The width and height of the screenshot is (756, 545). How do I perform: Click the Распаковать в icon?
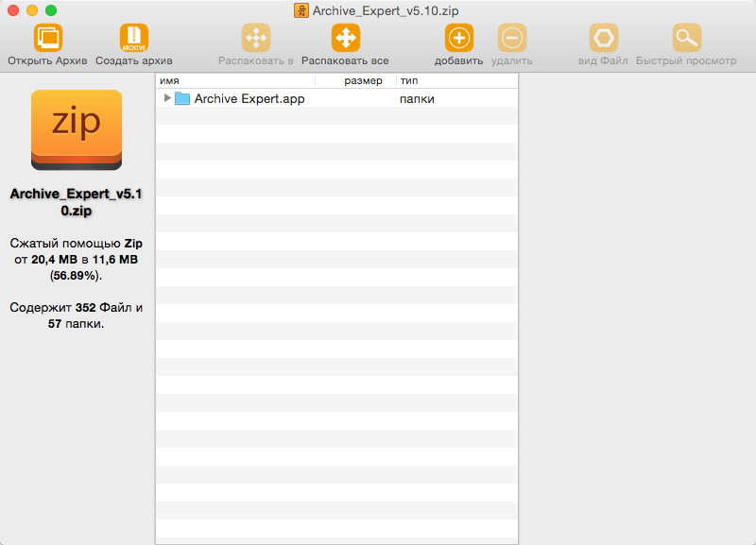(x=256, y=38)
